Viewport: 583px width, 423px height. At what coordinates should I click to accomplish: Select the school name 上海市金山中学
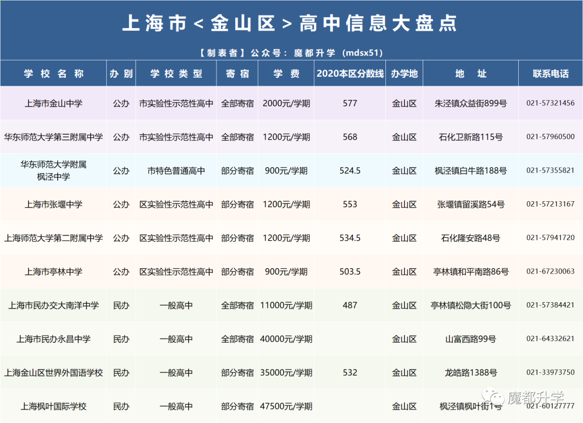point(53,104)
